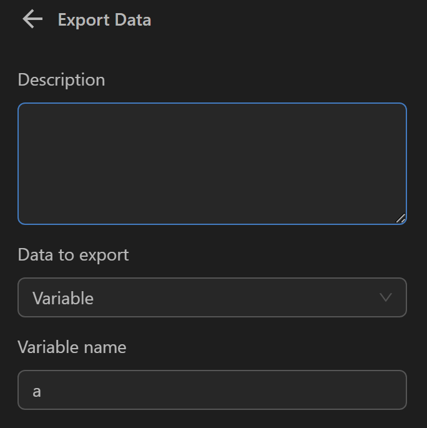Go back from the Export Data panel
The image size is (427, 428).
click(x=32, y=19)
